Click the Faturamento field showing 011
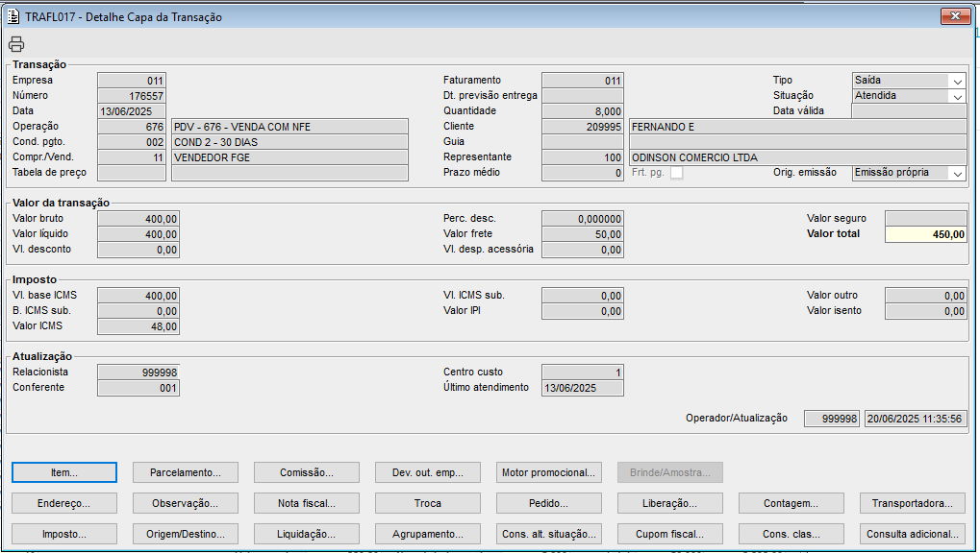The width and height of the screenshot is (980, 553). [583, 81]
